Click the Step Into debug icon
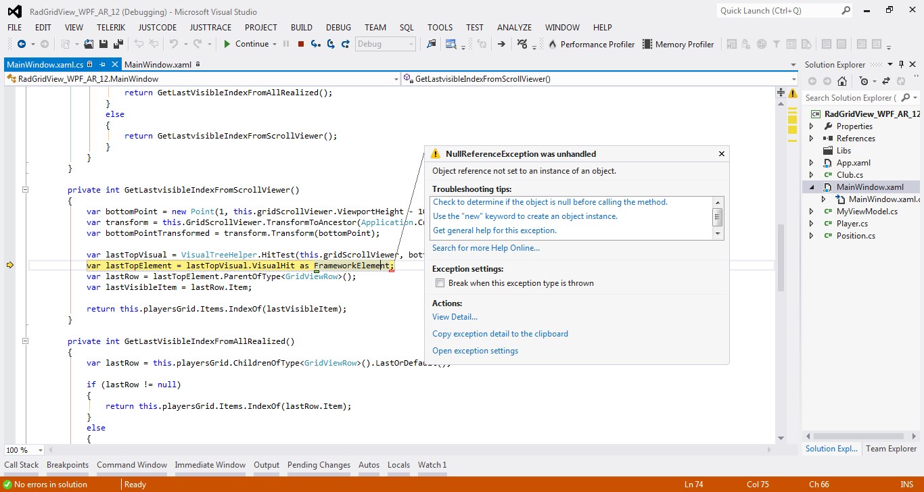924x492 pixels. (316, 44)
